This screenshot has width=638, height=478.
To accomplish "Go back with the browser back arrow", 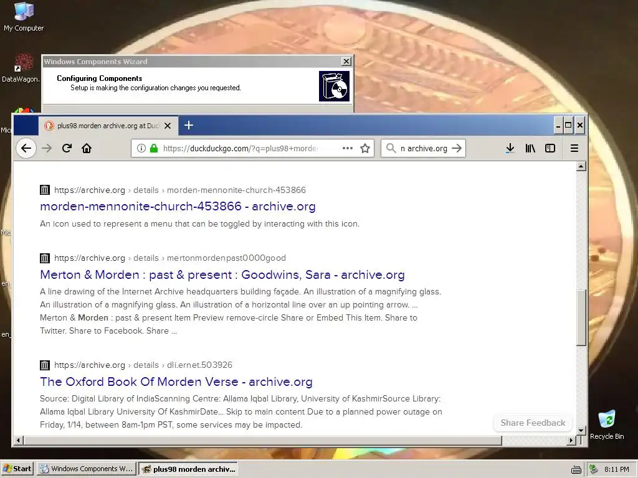I will (x=26, y=148).
